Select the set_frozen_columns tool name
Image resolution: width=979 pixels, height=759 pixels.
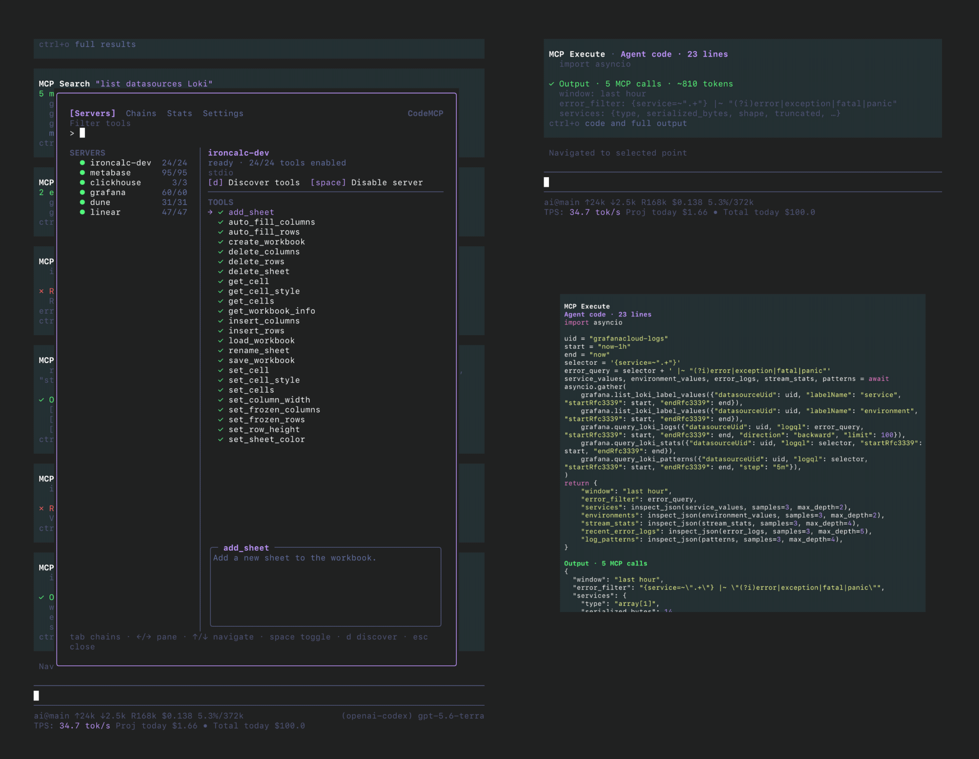(274, 410)
